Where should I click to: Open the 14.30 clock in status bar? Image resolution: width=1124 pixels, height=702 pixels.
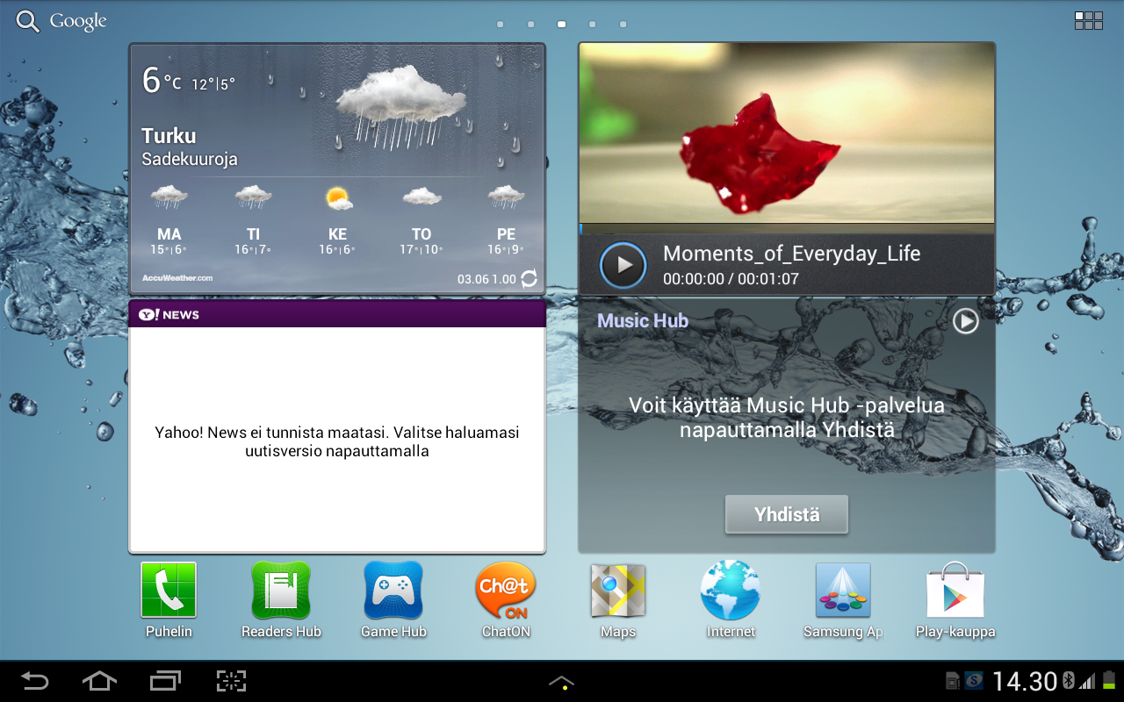tap(1024, 681)
